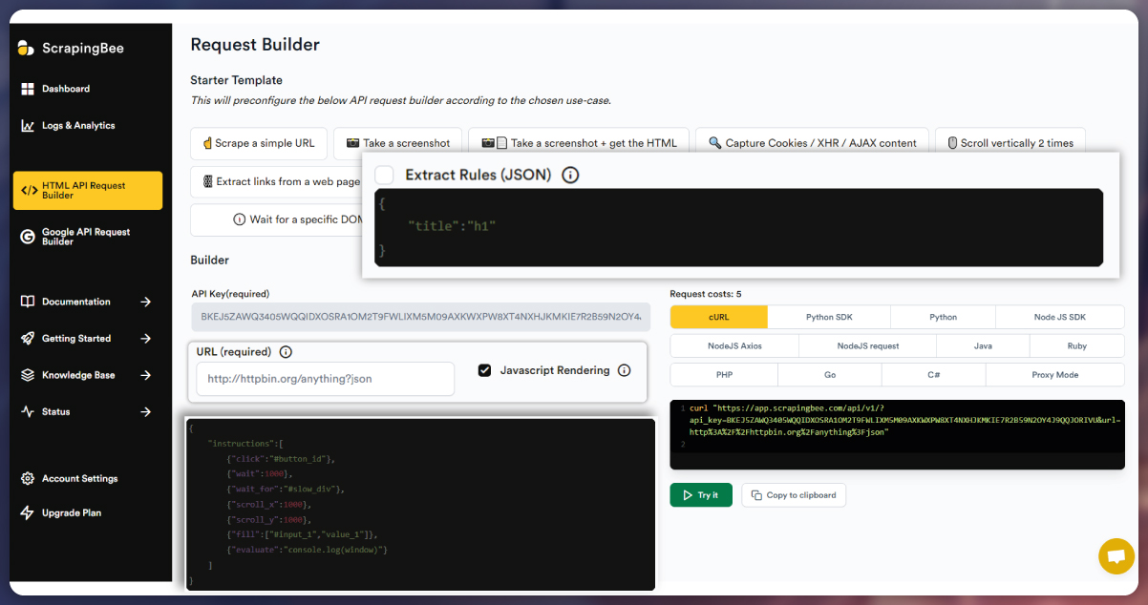The height and width of the screenshot is (605, 1148).
Task: Click the ScrapingBee logo icon
Action: [28, 48]
